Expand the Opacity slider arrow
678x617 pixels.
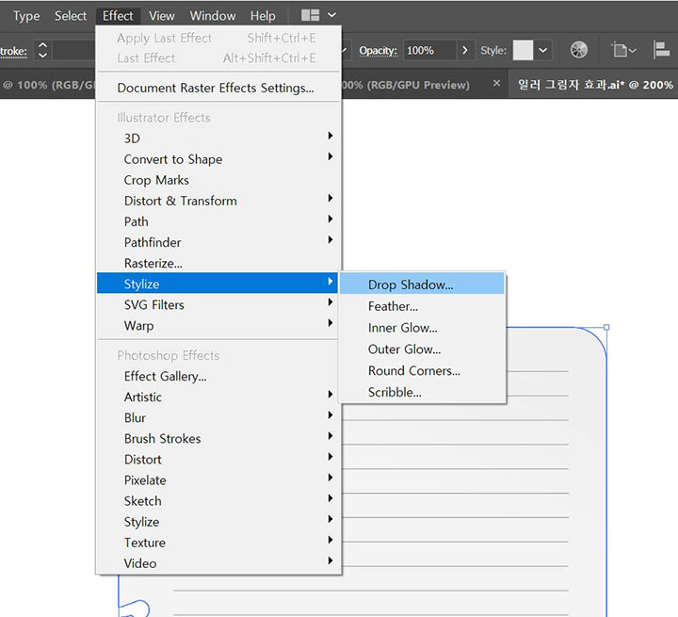[465, 50]
